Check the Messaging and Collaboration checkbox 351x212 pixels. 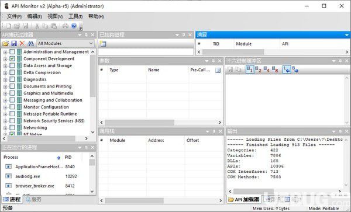[x=12, y=100]
